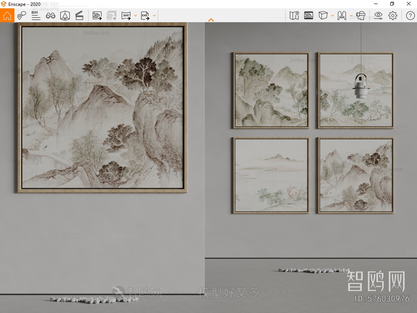Toggle the navigation mode wings icon
Image resolution: width=417 pixels, height=313 pixels.
click(x=342, y=16)
